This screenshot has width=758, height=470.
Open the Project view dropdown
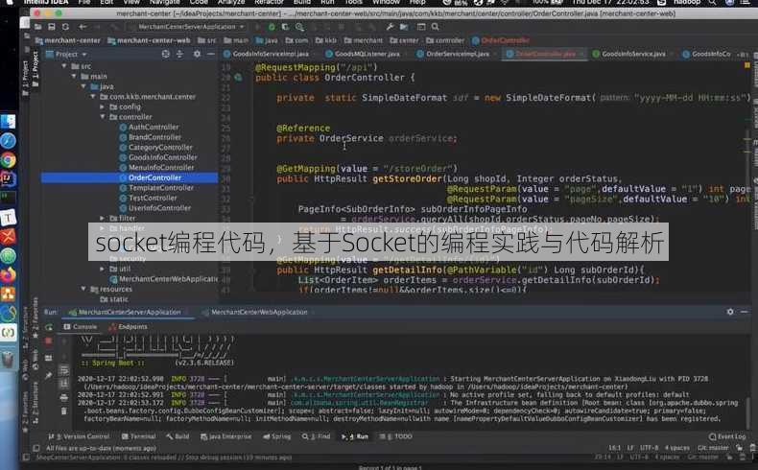(67, 54)
